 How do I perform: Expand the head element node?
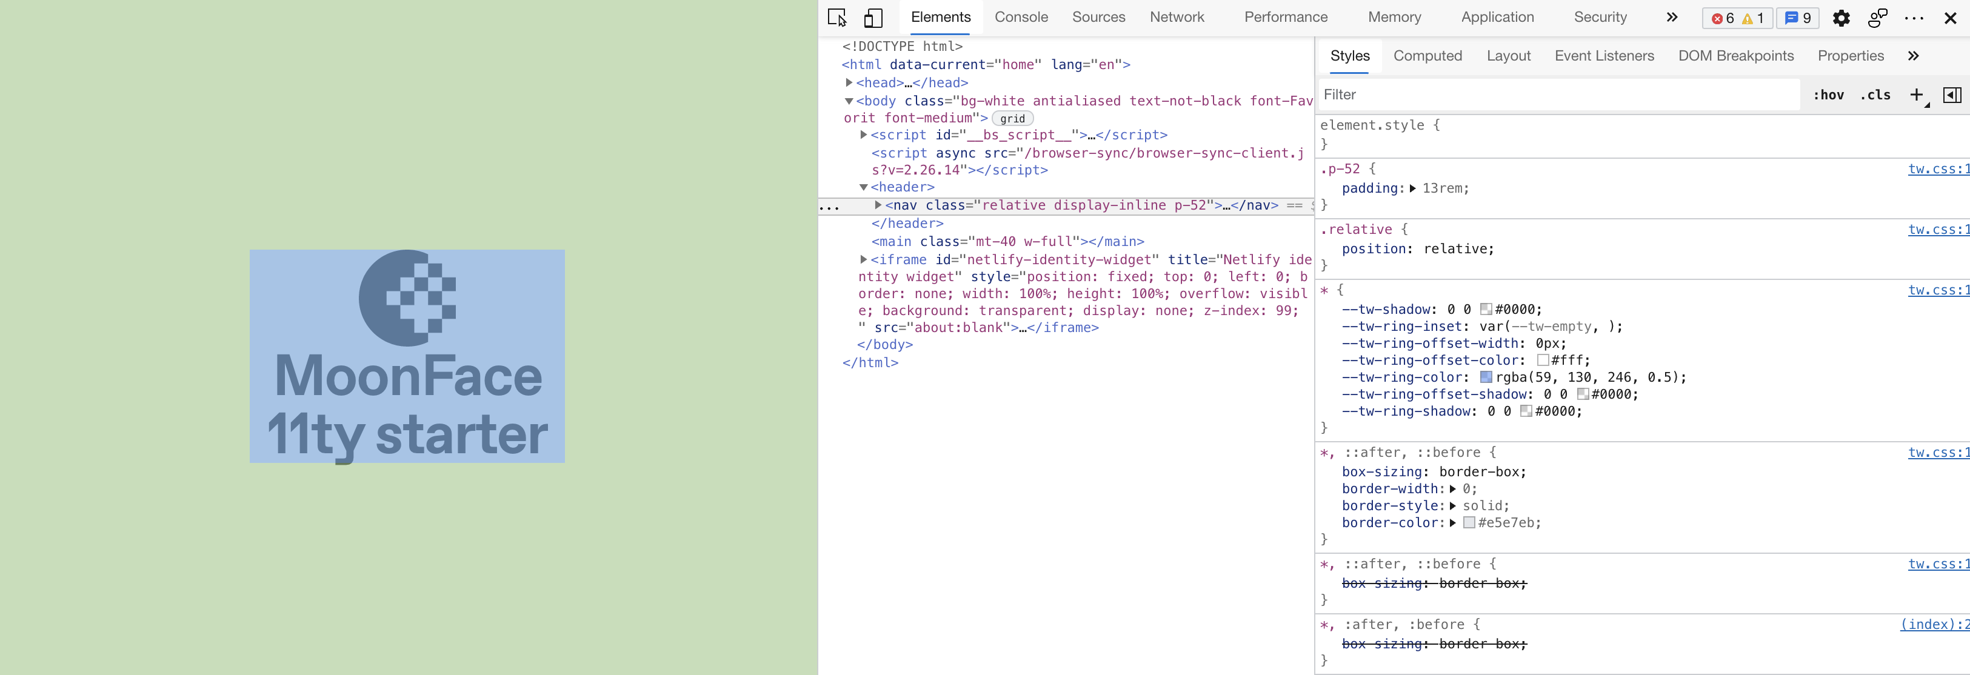click(x=849, y=82)
